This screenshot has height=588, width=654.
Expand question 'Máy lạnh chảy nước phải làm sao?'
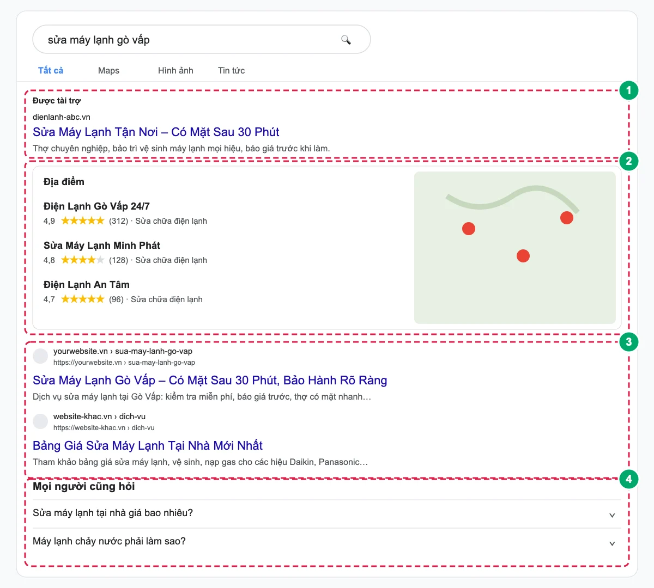(x=327, y=542)
